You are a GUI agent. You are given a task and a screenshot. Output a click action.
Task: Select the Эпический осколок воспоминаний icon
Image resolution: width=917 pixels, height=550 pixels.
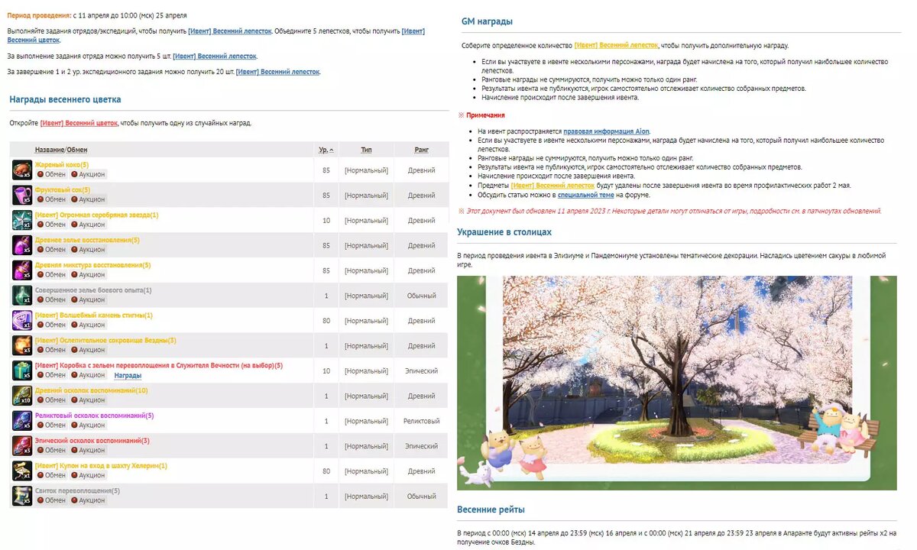tap(22, 446)
